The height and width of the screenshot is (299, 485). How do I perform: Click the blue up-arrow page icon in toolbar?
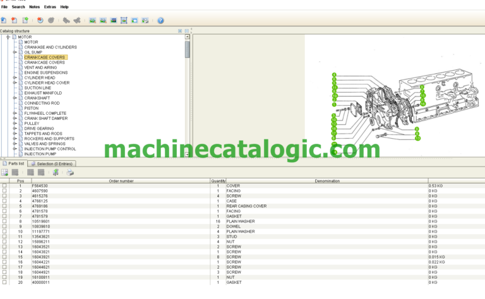pos(4,20)
